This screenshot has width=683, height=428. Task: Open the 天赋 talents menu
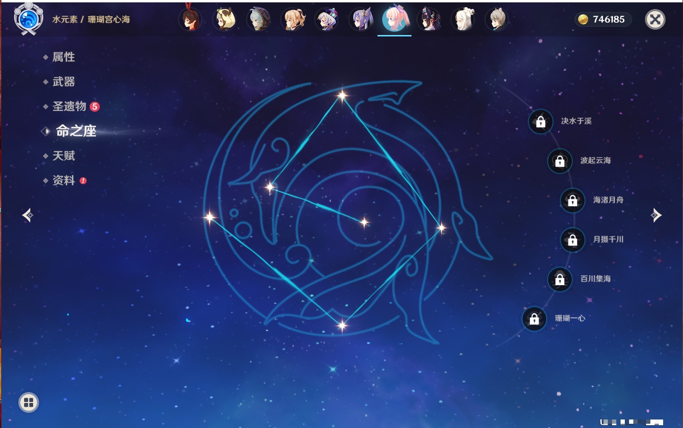(x=63, y=156)
